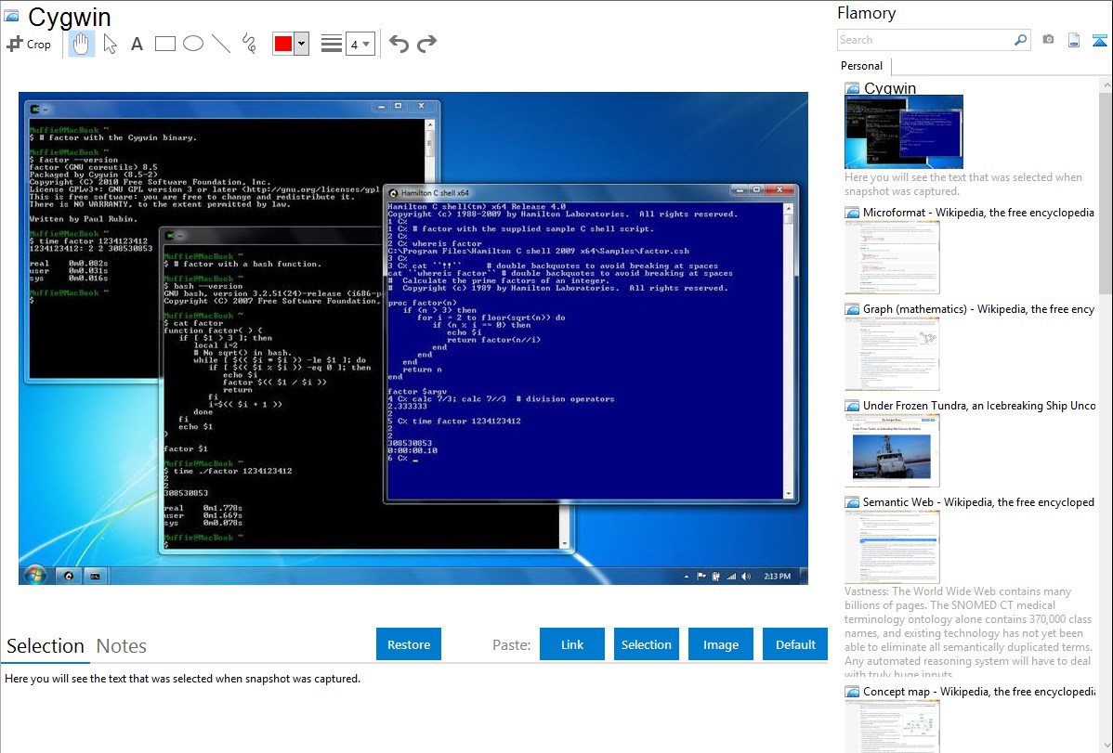The height and width of the screenshot is (753, 1113).
Task: Activate the hand pan tool
Action: click(x=81, y=44)
